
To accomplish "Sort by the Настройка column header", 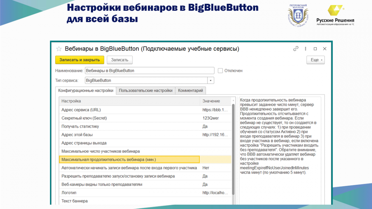I will 129,101.
